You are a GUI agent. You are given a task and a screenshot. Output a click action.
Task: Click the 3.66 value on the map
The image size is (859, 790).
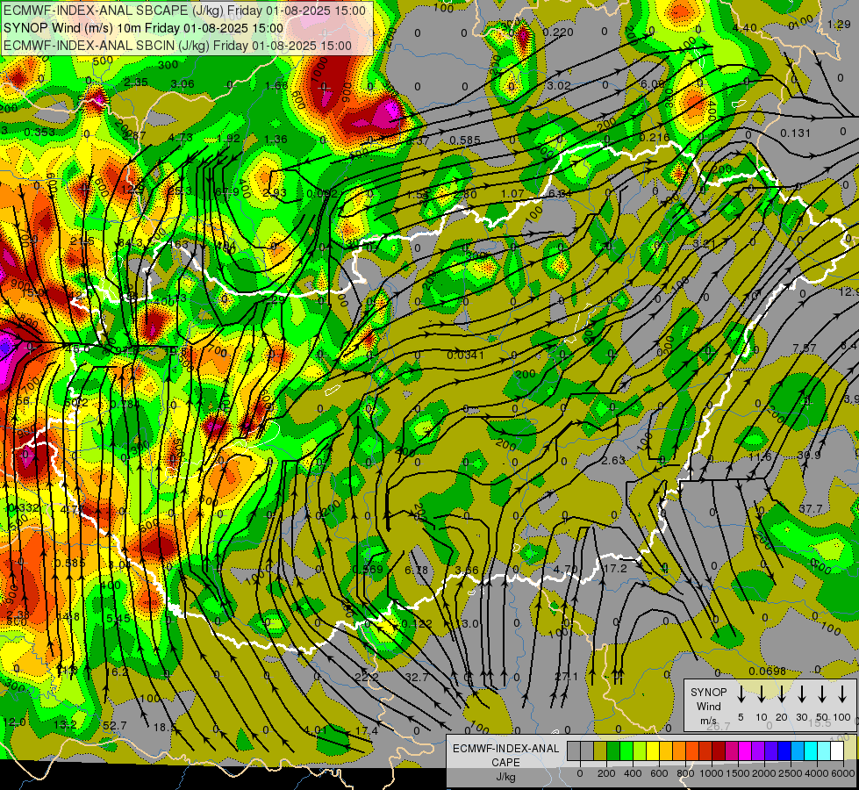(467, 571)
